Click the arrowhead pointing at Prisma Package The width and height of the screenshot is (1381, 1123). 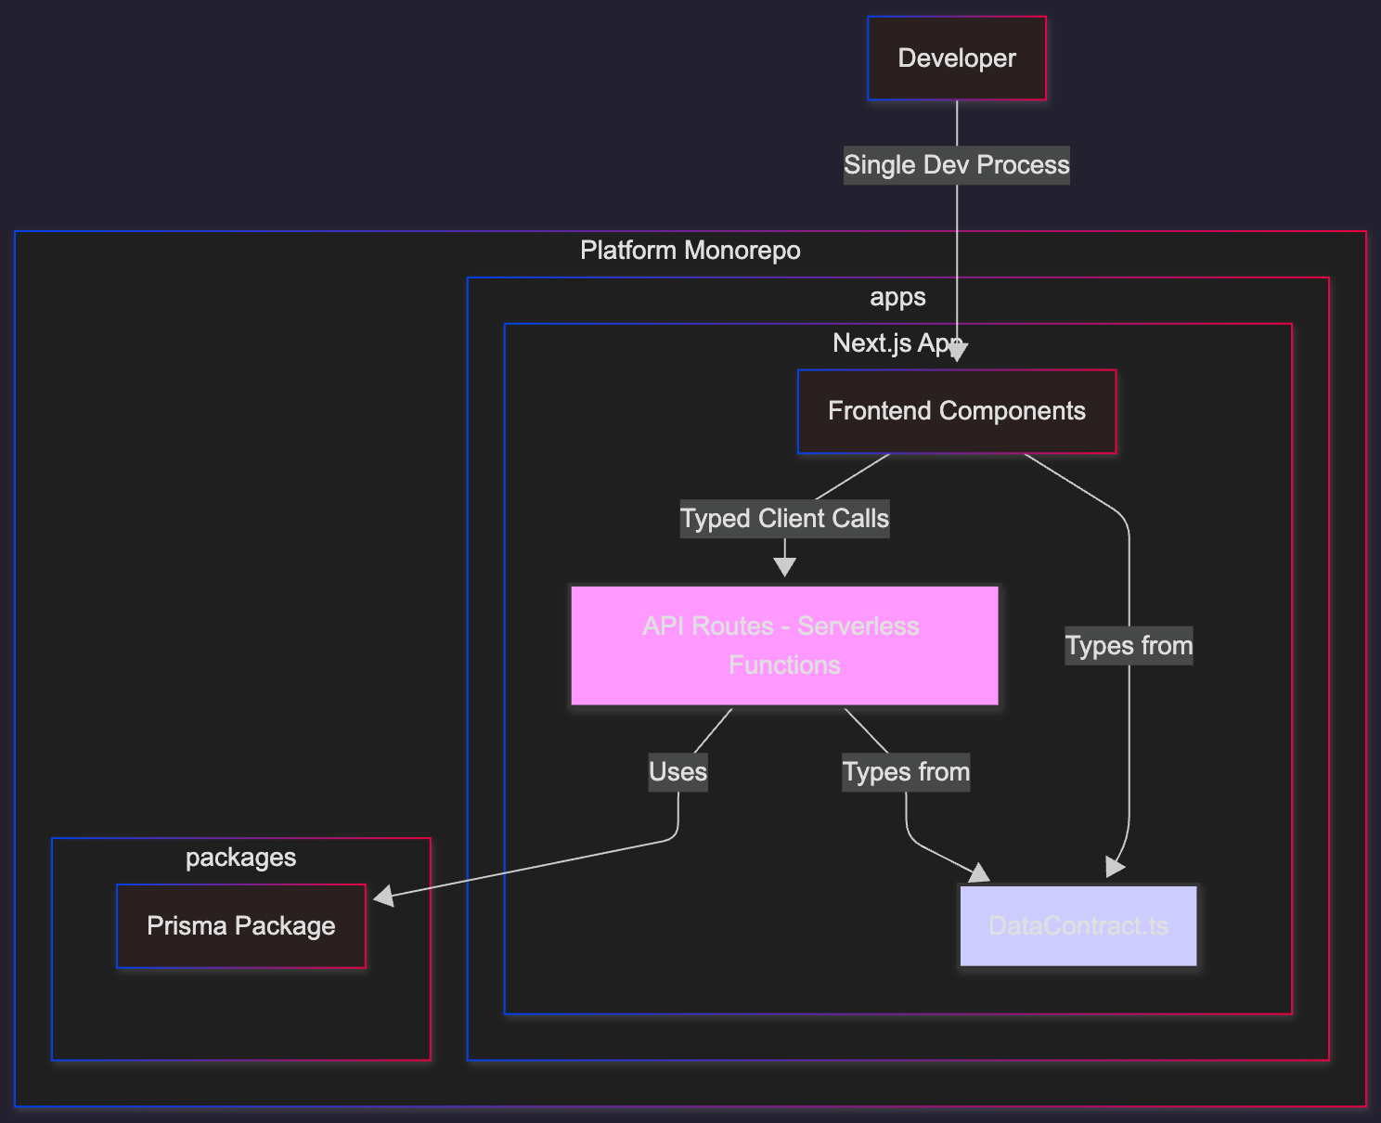[x=383, y=896]
